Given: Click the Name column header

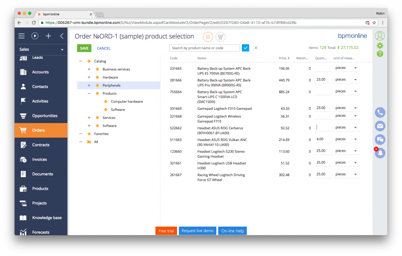Looking at the screenshot, I should [202, 58].
